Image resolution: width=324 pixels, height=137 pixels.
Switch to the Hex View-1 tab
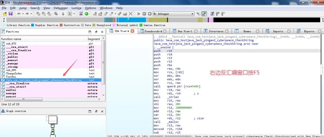(185, 31)
